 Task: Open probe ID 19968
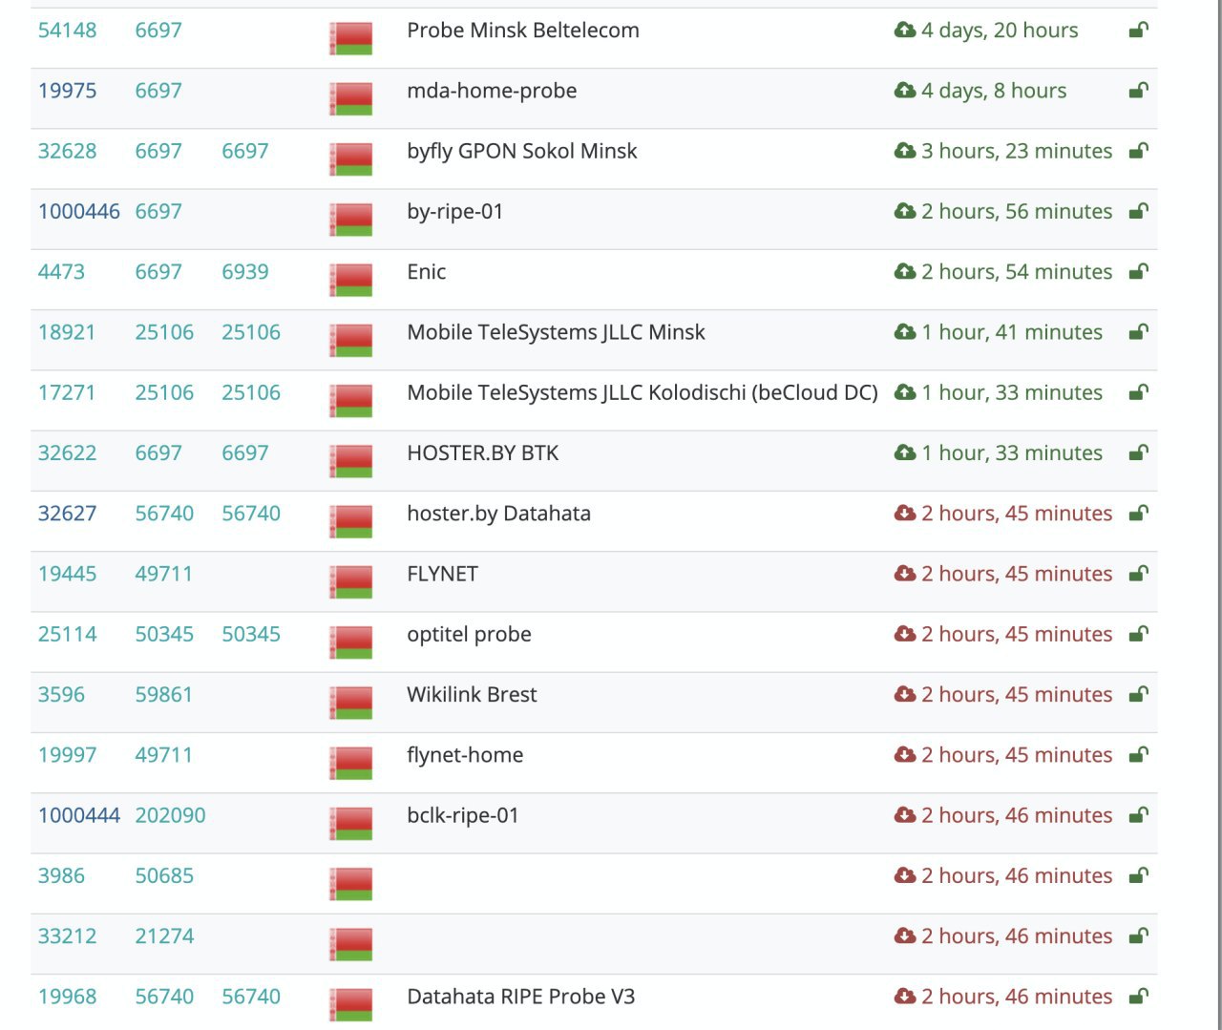tap(67, 997)
